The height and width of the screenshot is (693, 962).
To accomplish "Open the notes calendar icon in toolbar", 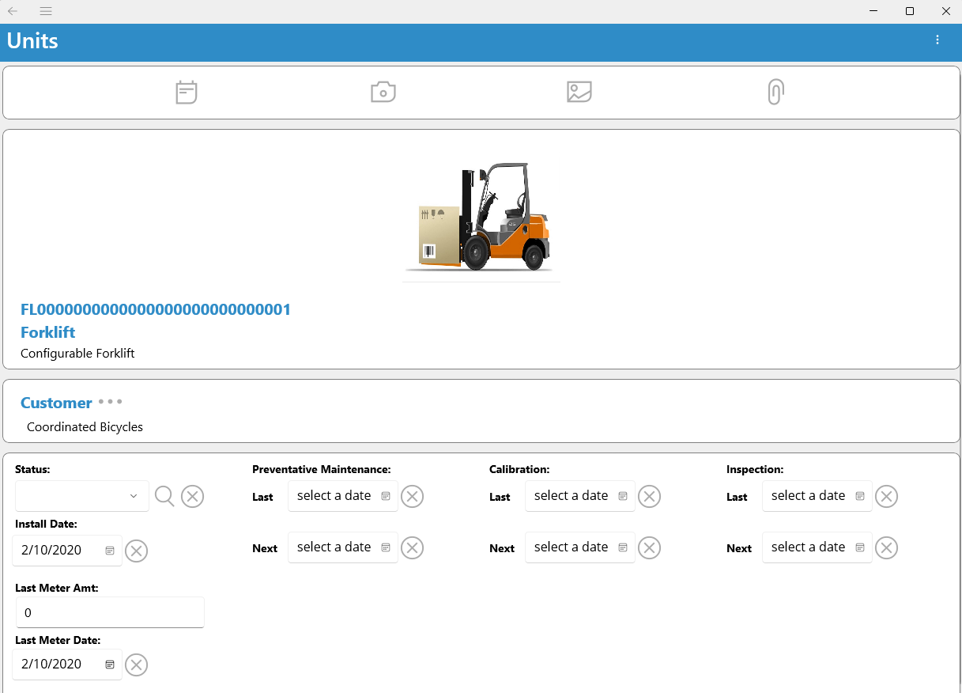I will coord(187,93).
